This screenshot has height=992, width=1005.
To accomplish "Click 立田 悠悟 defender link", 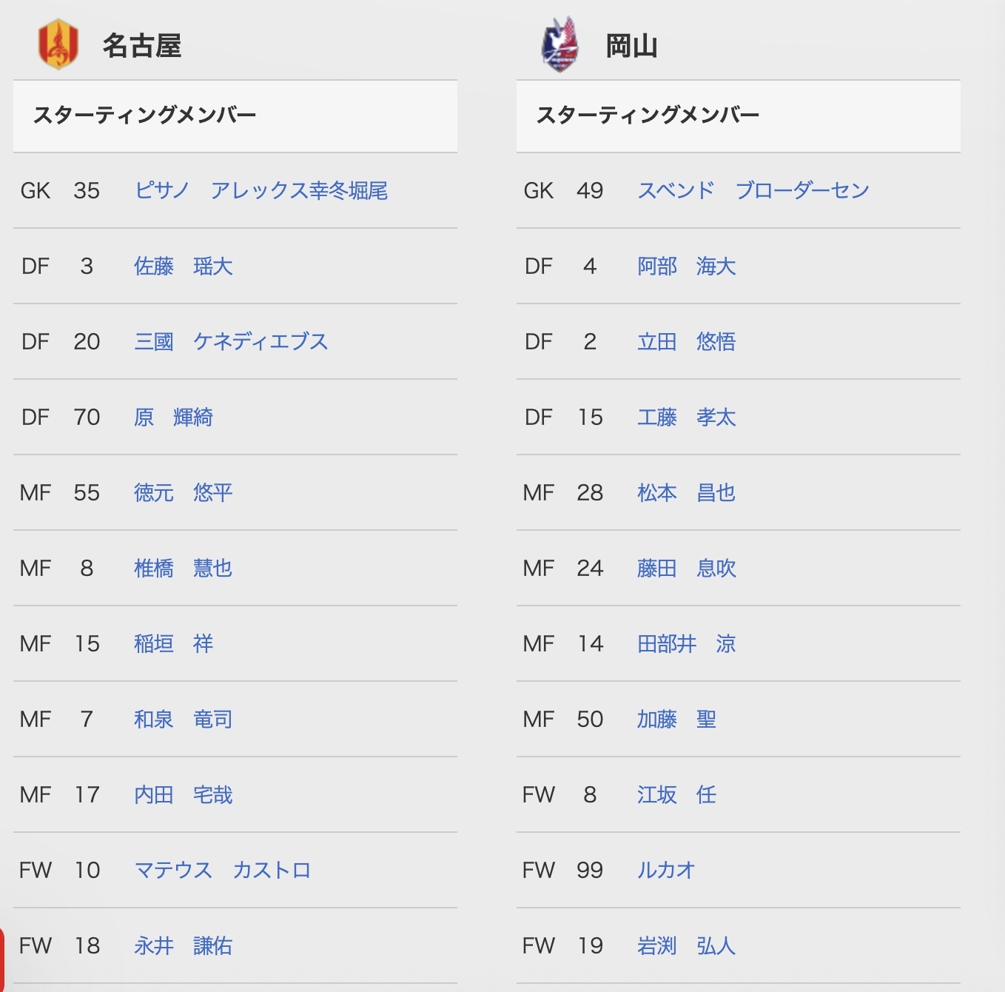I will pyautogui.click(x=687, y=342).
